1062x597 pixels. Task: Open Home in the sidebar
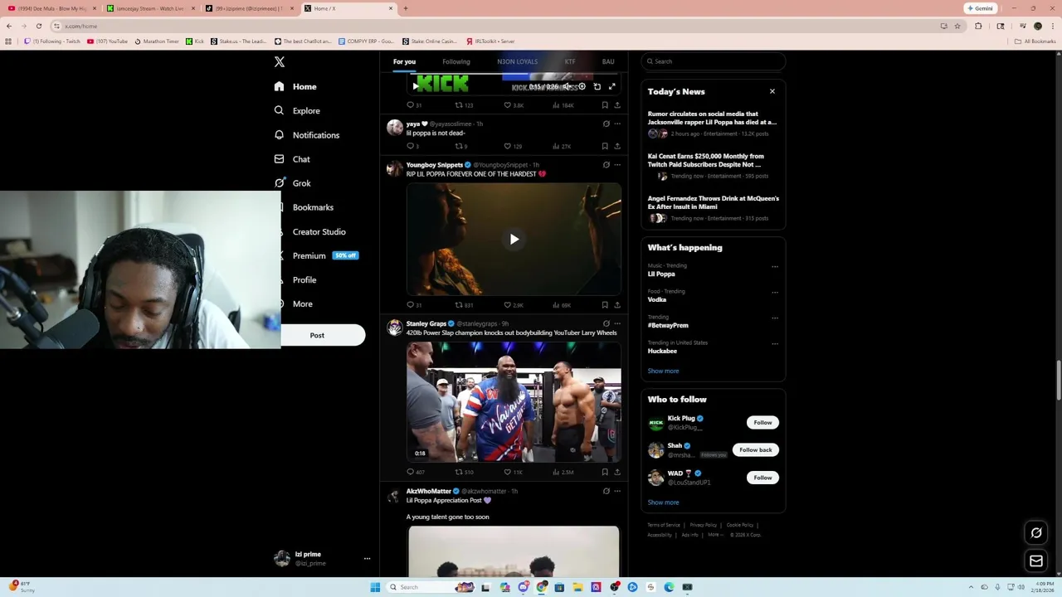pyautogui.click(x=295, y=86)
